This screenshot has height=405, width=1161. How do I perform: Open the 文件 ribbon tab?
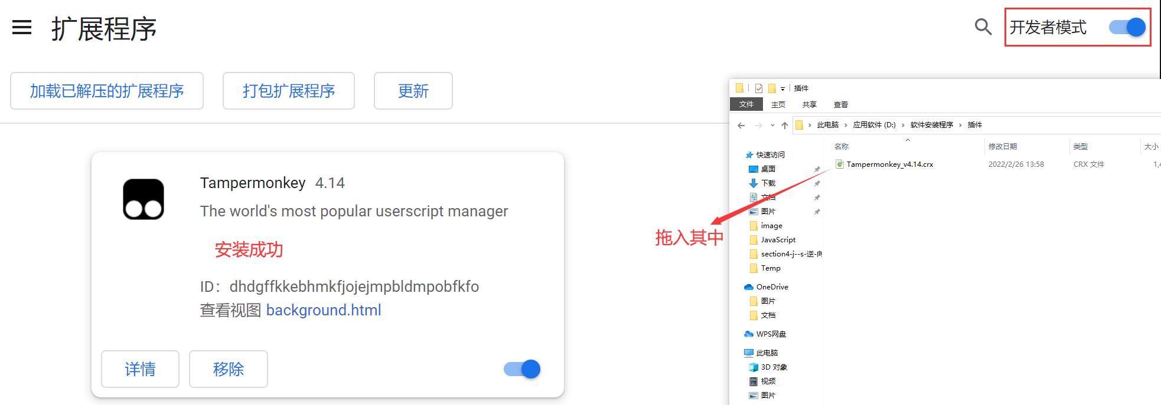coord(746,104)
